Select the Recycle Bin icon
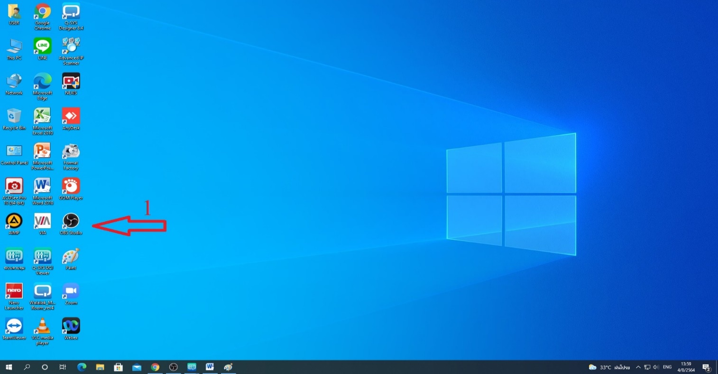The image size is (718, 374). [x=14, y=120]
